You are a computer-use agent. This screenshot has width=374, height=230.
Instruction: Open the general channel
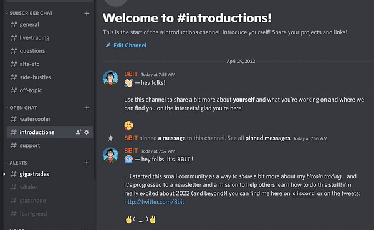tap(50, 24)
